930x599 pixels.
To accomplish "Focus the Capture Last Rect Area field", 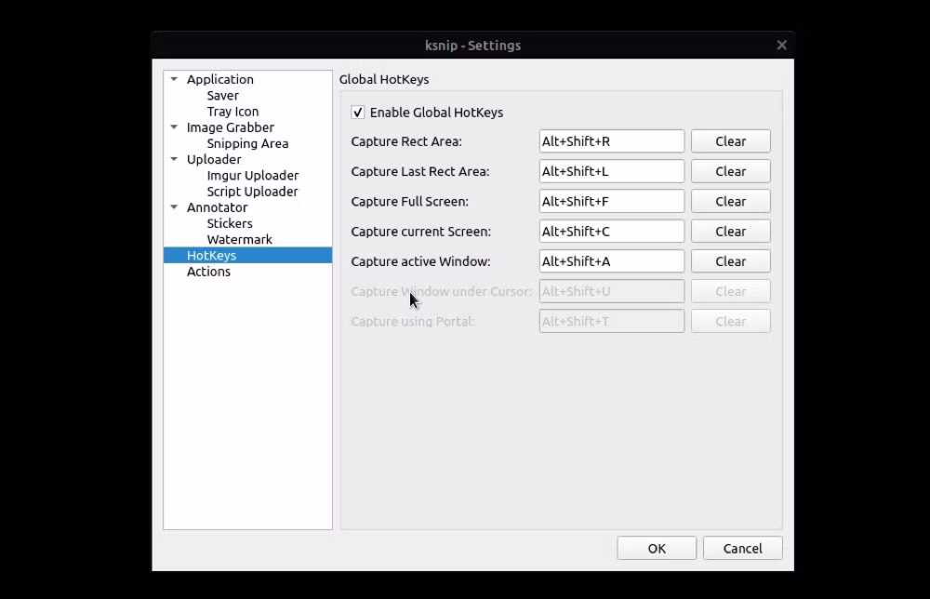I will click(612, 171).
